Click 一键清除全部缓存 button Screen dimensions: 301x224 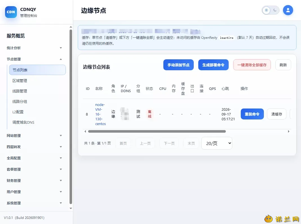[252, 65]
